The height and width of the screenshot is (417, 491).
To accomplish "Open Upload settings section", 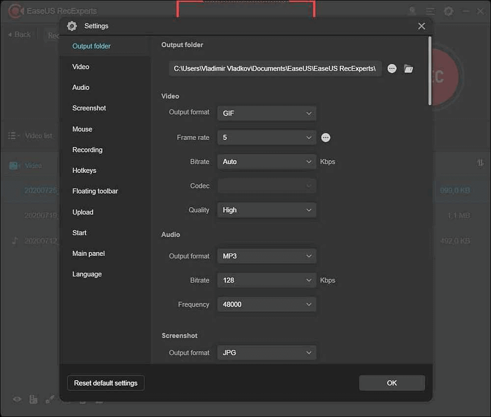I will [83, 212].
